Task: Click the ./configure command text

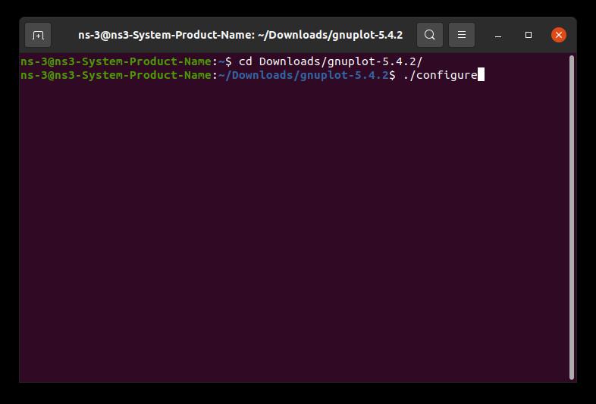Action: coord(440,75)
